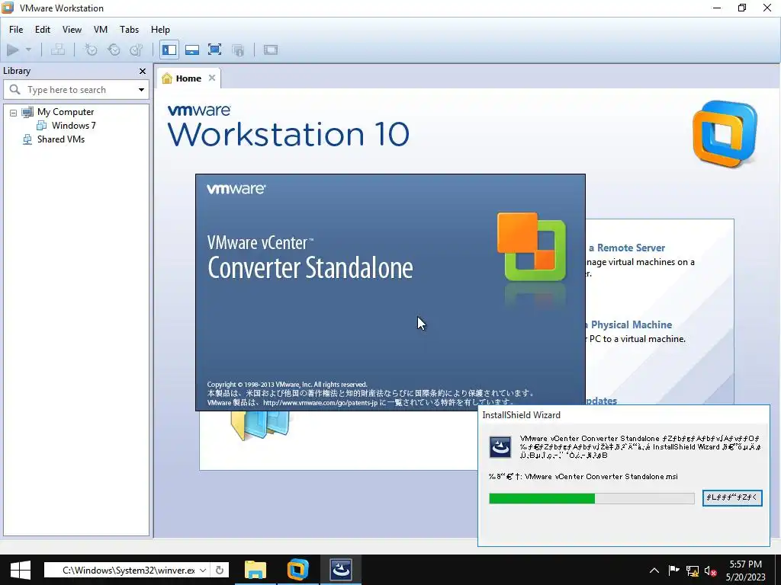Open the Tabs menu

tap(129, 30)
